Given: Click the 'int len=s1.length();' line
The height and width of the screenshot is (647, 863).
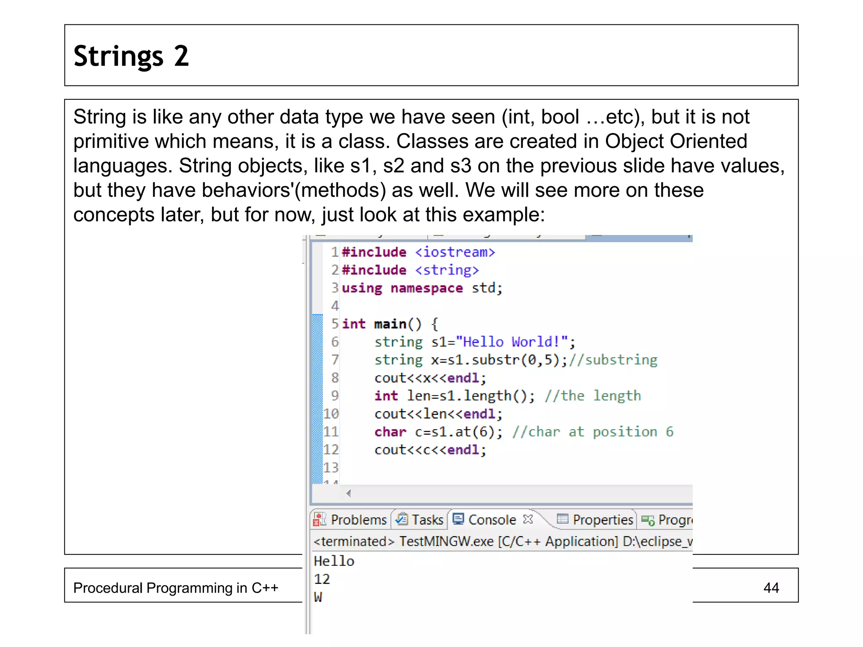Looking at the screenshot, I should tap(455, 396).
